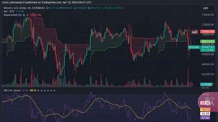Select the 'RSI (14, close)' indicator legend
This screenshot has width=218, height=122.
pyautogui.click(x=12, y=90)
